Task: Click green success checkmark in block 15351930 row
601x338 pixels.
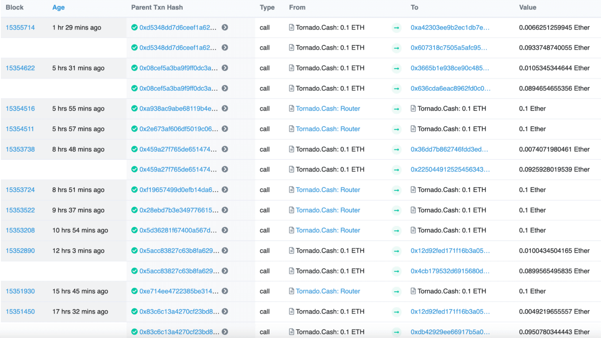Action: pos(134,291)
